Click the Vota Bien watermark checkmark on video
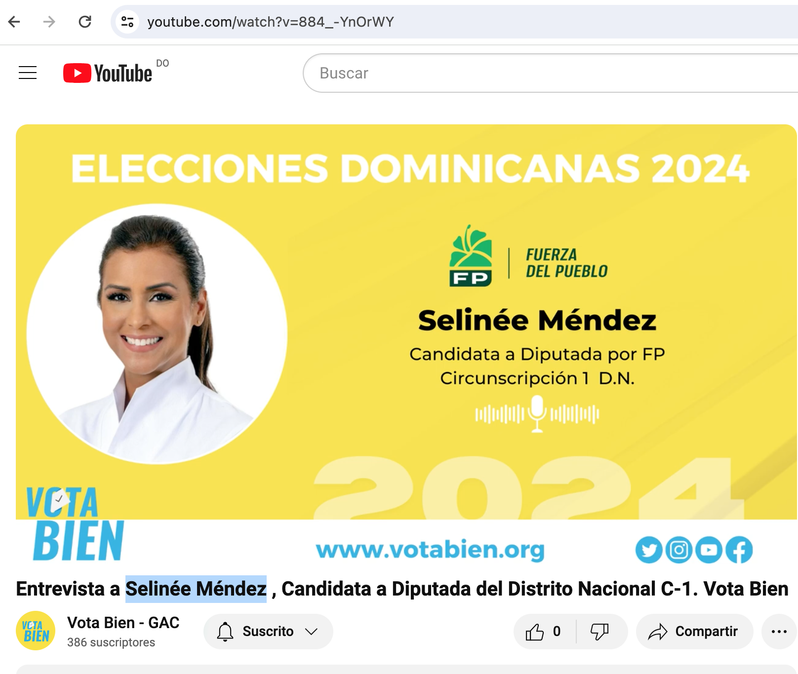The height and width of the screenshot is (674, 798). coord(59,499)
